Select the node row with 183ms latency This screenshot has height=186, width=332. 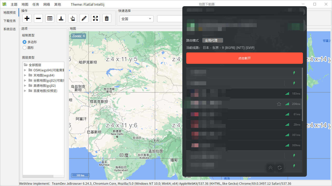coord(244,94)
